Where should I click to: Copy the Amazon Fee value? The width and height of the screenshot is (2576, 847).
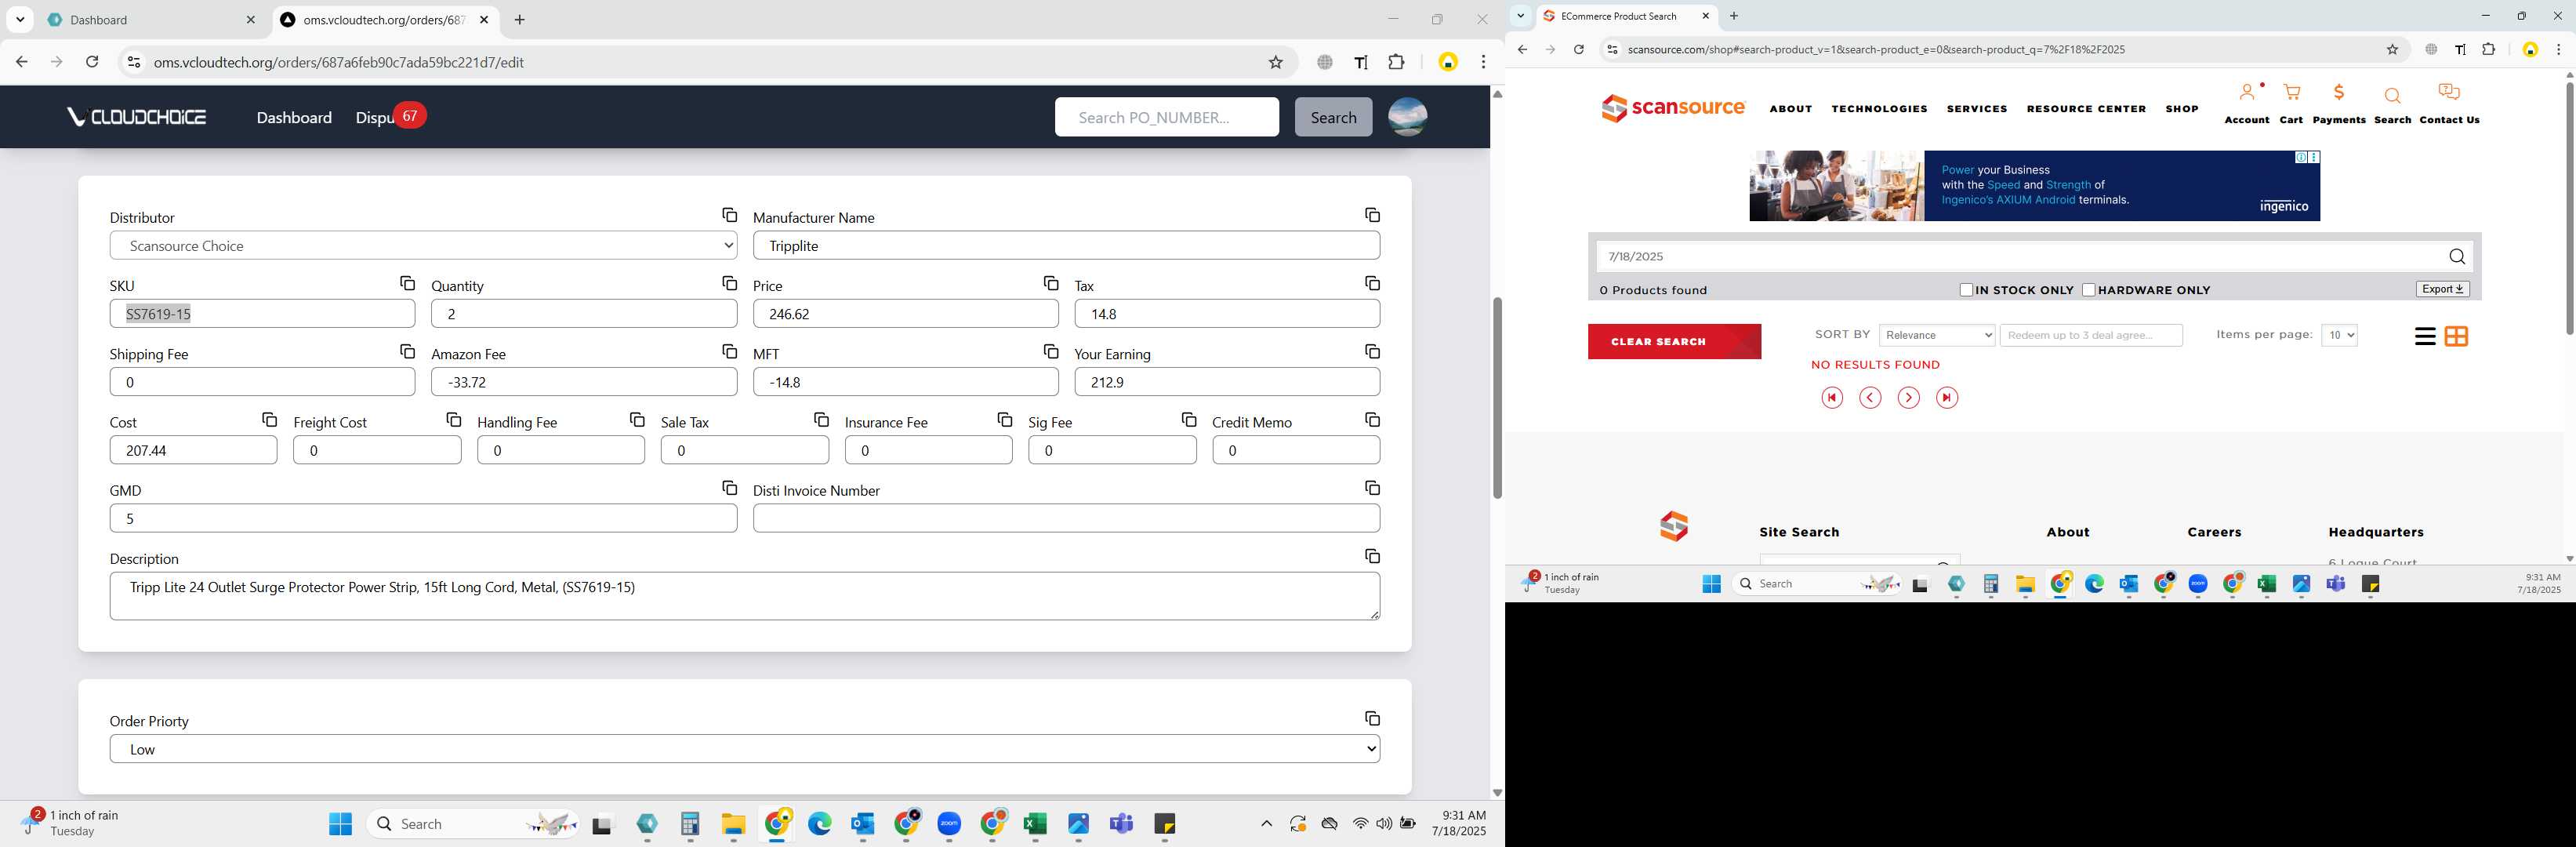(x=729, y=351)
